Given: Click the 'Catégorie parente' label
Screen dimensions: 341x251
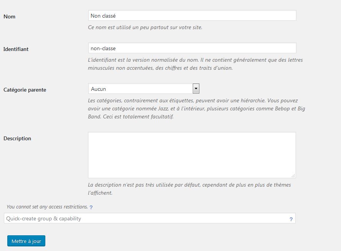Looking at the screenshot, I should [25, 90].
